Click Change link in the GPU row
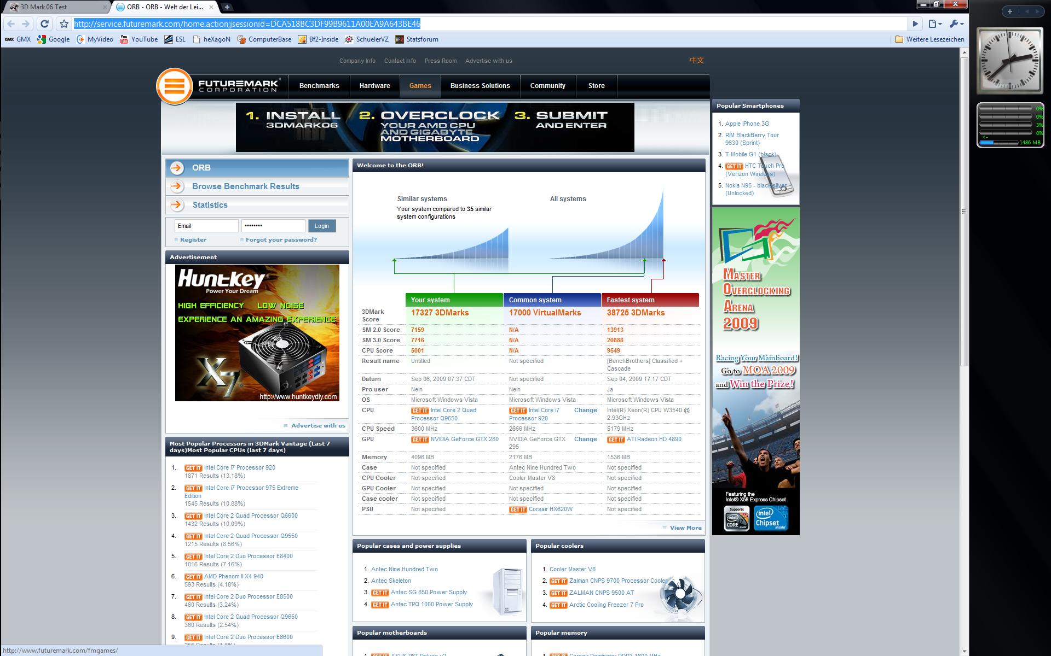Viewport: 1051px width, 656px height. tap(586, 440)
